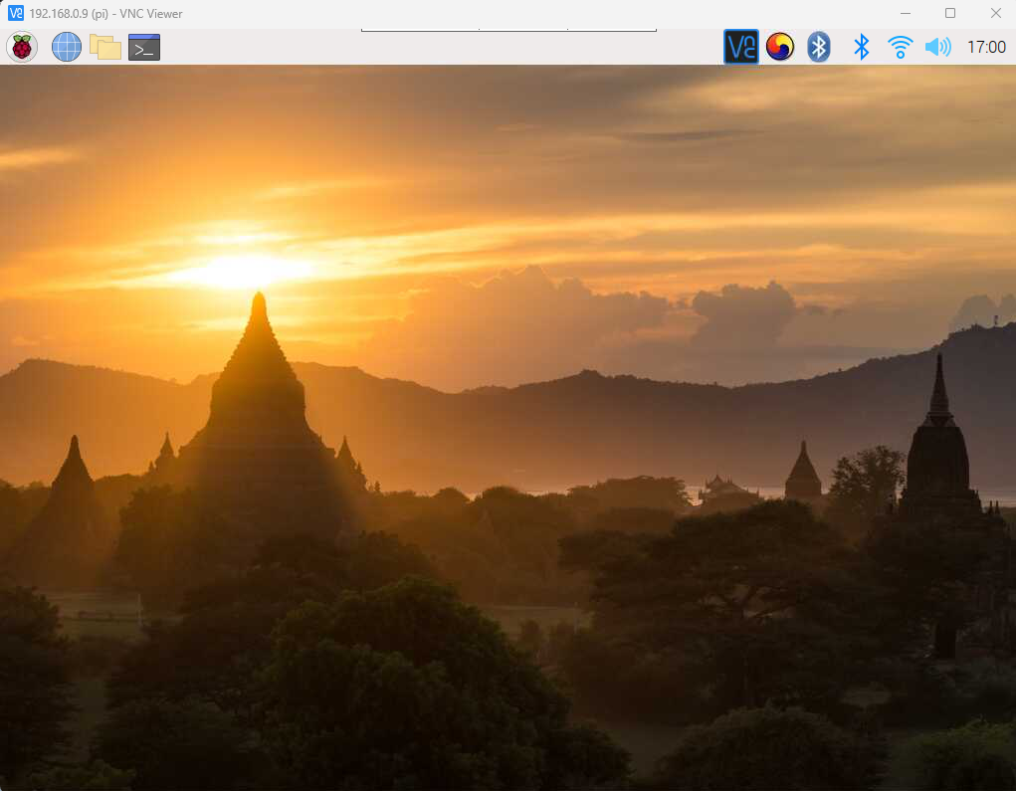Open the File Manager folder icon
Screen dimensions: 1016x791
click(x=104, y=47)
